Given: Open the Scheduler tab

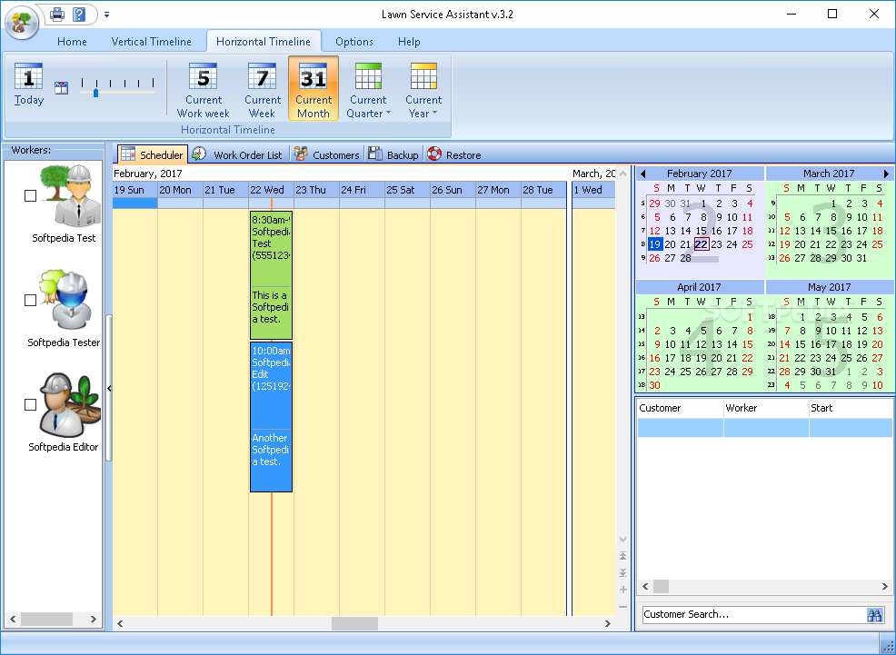Looking at the screenshot, I should tap(153, 154).
